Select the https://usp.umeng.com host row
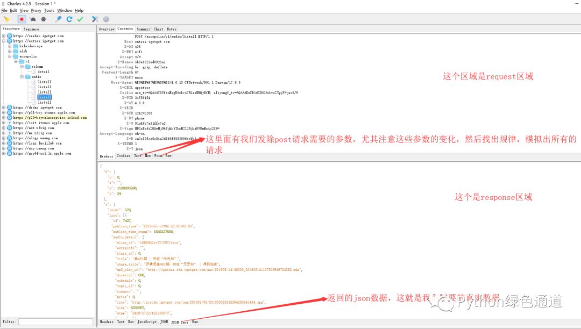Screen dimensions: 581x329 click(x=33, y=148)
